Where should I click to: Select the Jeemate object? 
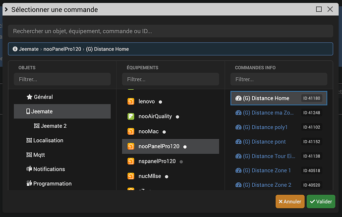62,111
